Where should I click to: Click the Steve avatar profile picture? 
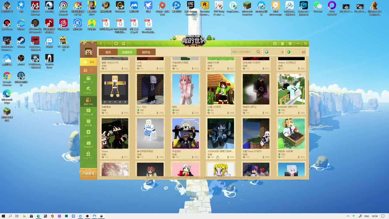(x=88, y=51)
